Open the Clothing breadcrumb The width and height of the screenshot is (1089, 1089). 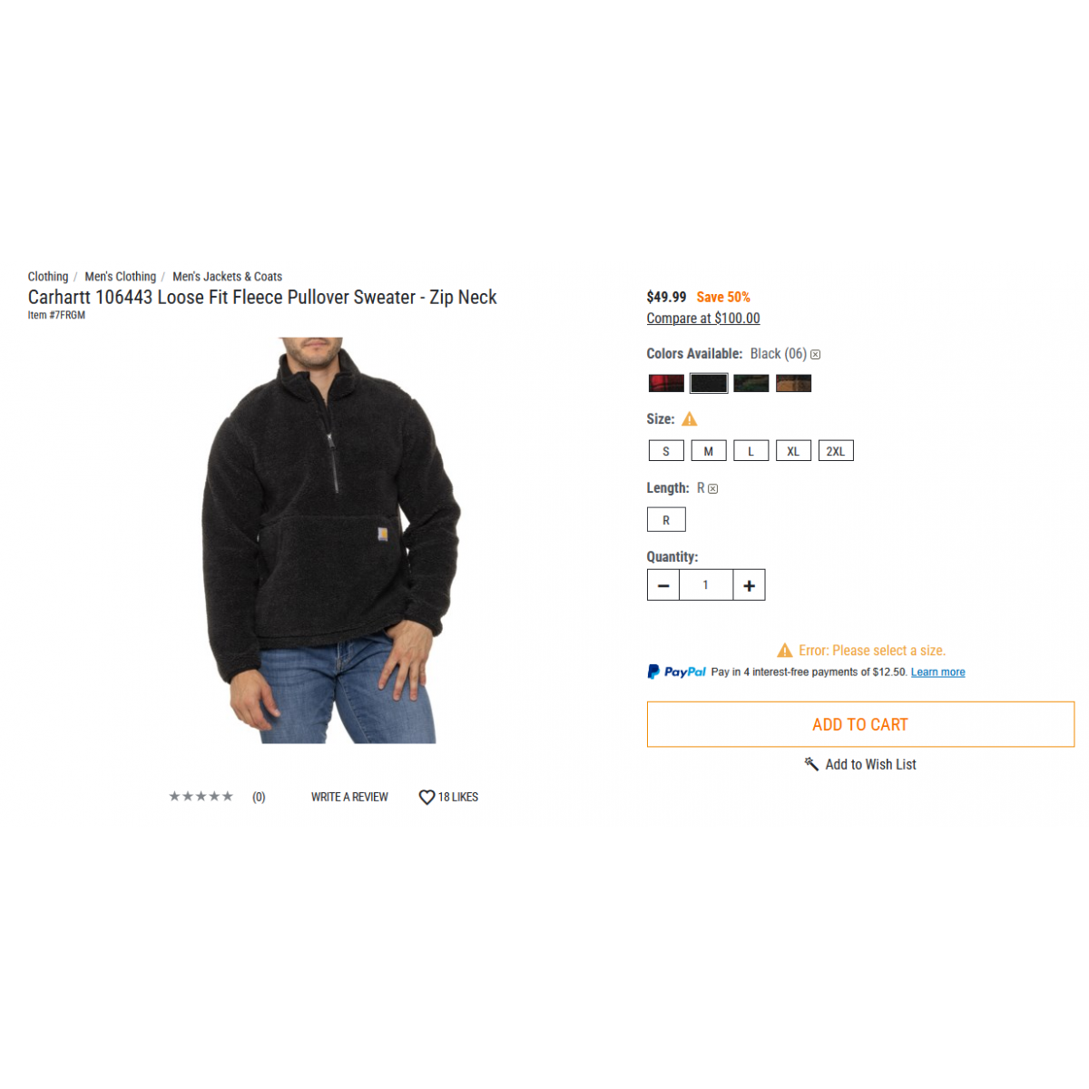pos(48,277)
